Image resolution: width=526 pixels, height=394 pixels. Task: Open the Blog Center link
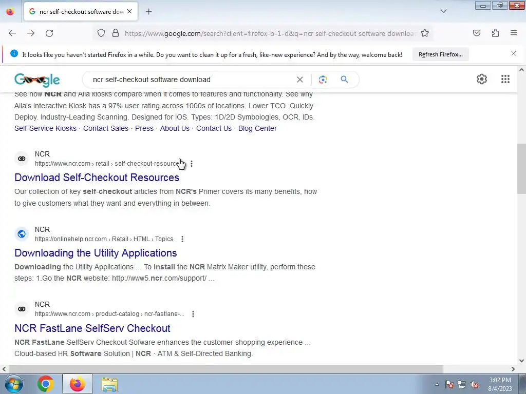pos(257,128)
